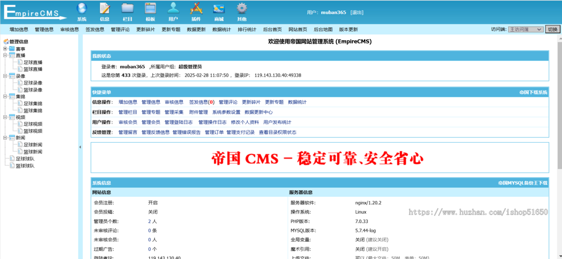Collapse the 录像 tree node
Viewport: 562px width, 259px height.
[x=5, y=76]
